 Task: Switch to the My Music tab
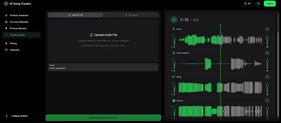tap(131, 15)
